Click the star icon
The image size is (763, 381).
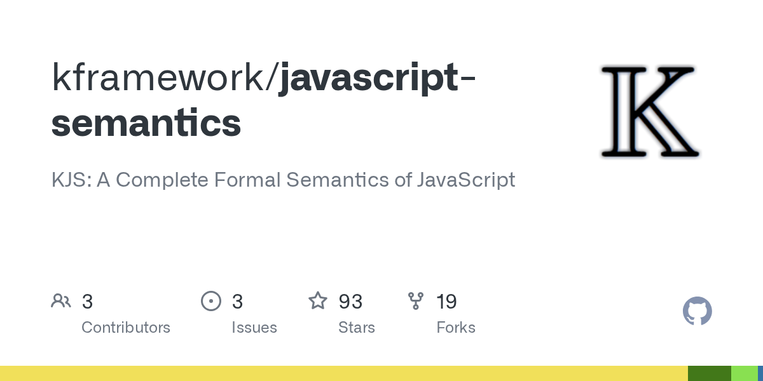click(318, 301)
